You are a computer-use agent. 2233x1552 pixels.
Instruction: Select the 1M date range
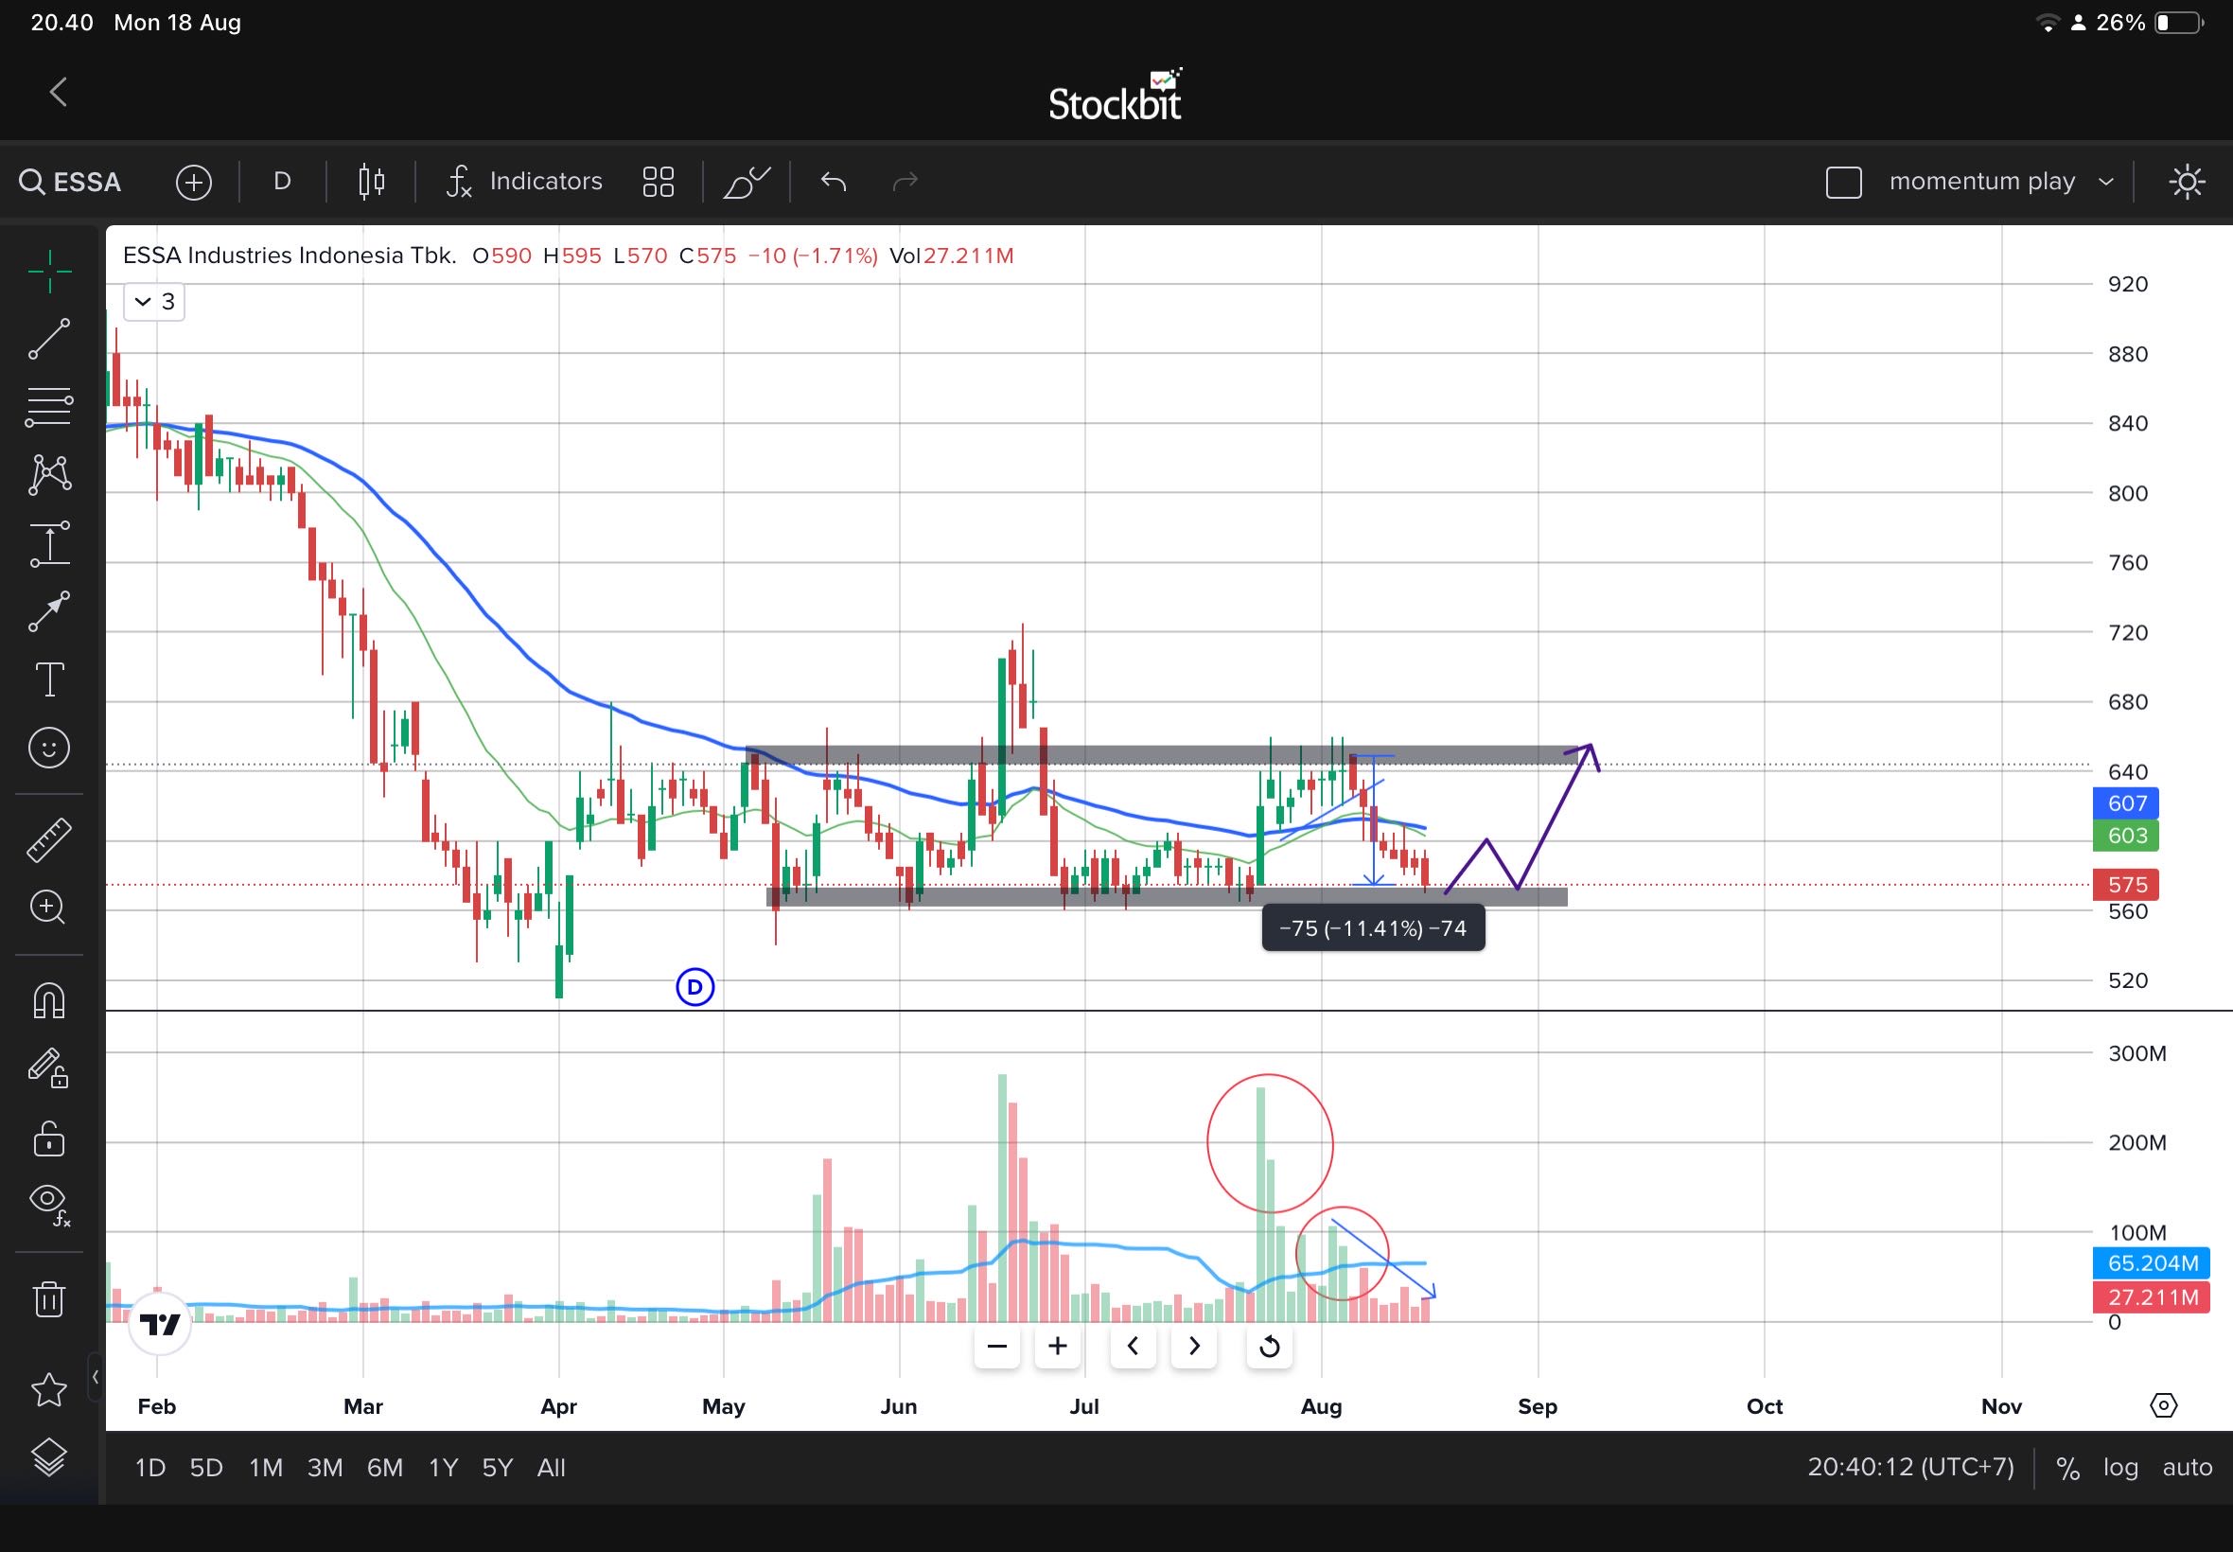click(265, 1468)
